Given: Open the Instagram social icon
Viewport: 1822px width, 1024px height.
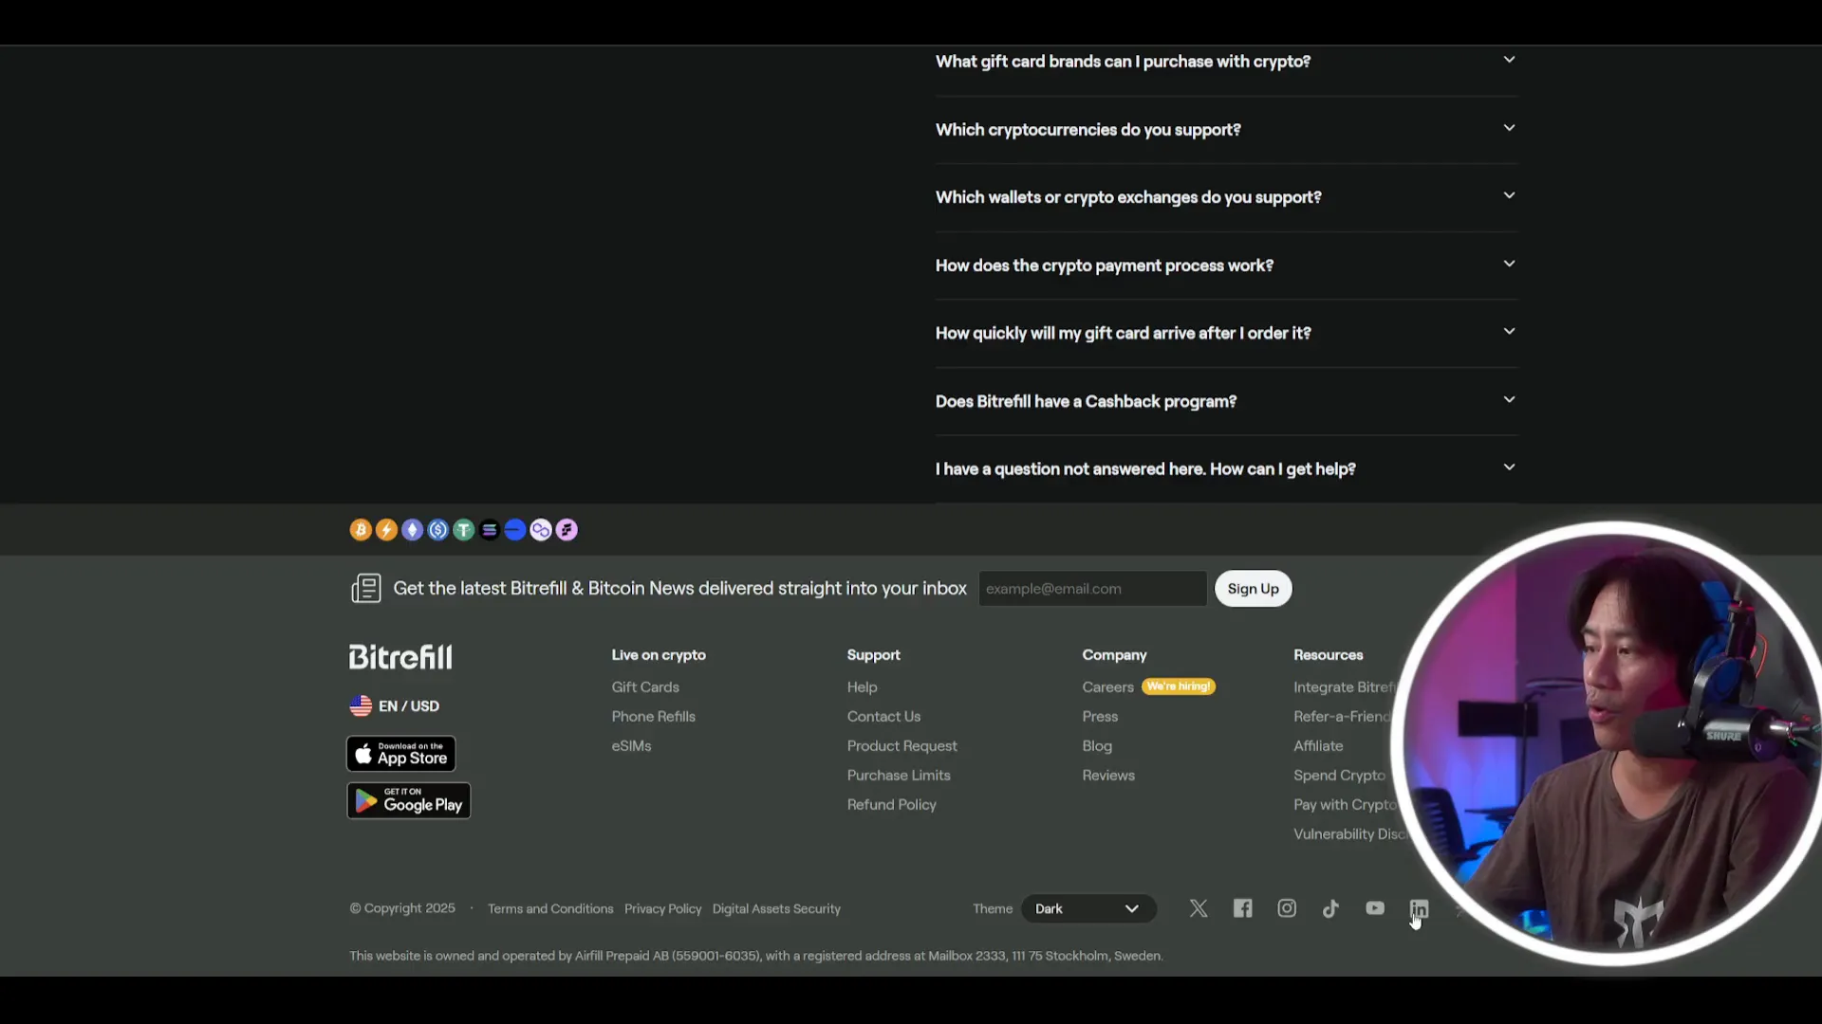Looking at the screenshot, I should coord(1287,908).
